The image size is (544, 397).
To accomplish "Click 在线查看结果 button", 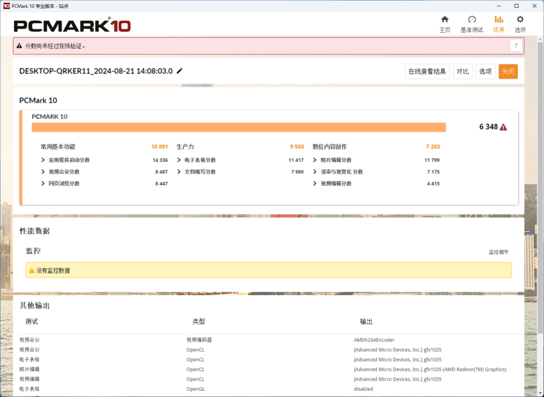I will pos(427,71).
